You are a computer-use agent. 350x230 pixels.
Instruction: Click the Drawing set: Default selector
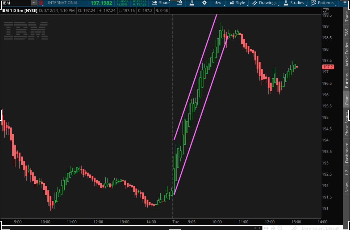(x=320, y=228)
